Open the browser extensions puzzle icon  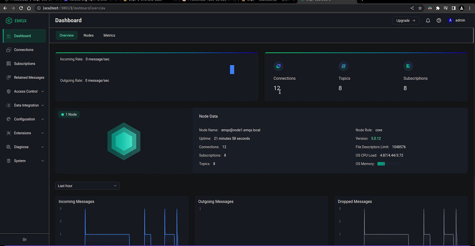[438, 8]
